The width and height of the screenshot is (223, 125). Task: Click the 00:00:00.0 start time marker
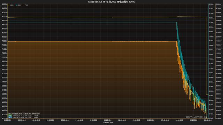tap(8, 120)
